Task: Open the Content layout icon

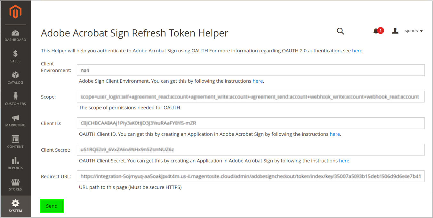Action: click(x=15, y=139)
